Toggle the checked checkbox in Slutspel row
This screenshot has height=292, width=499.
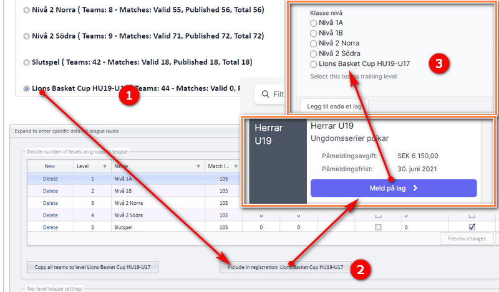472,227
